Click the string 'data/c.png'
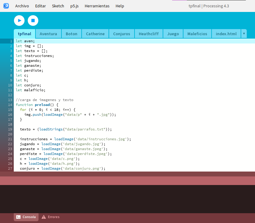The height and width of the screenshot is (223, 255). pos(63,159)
